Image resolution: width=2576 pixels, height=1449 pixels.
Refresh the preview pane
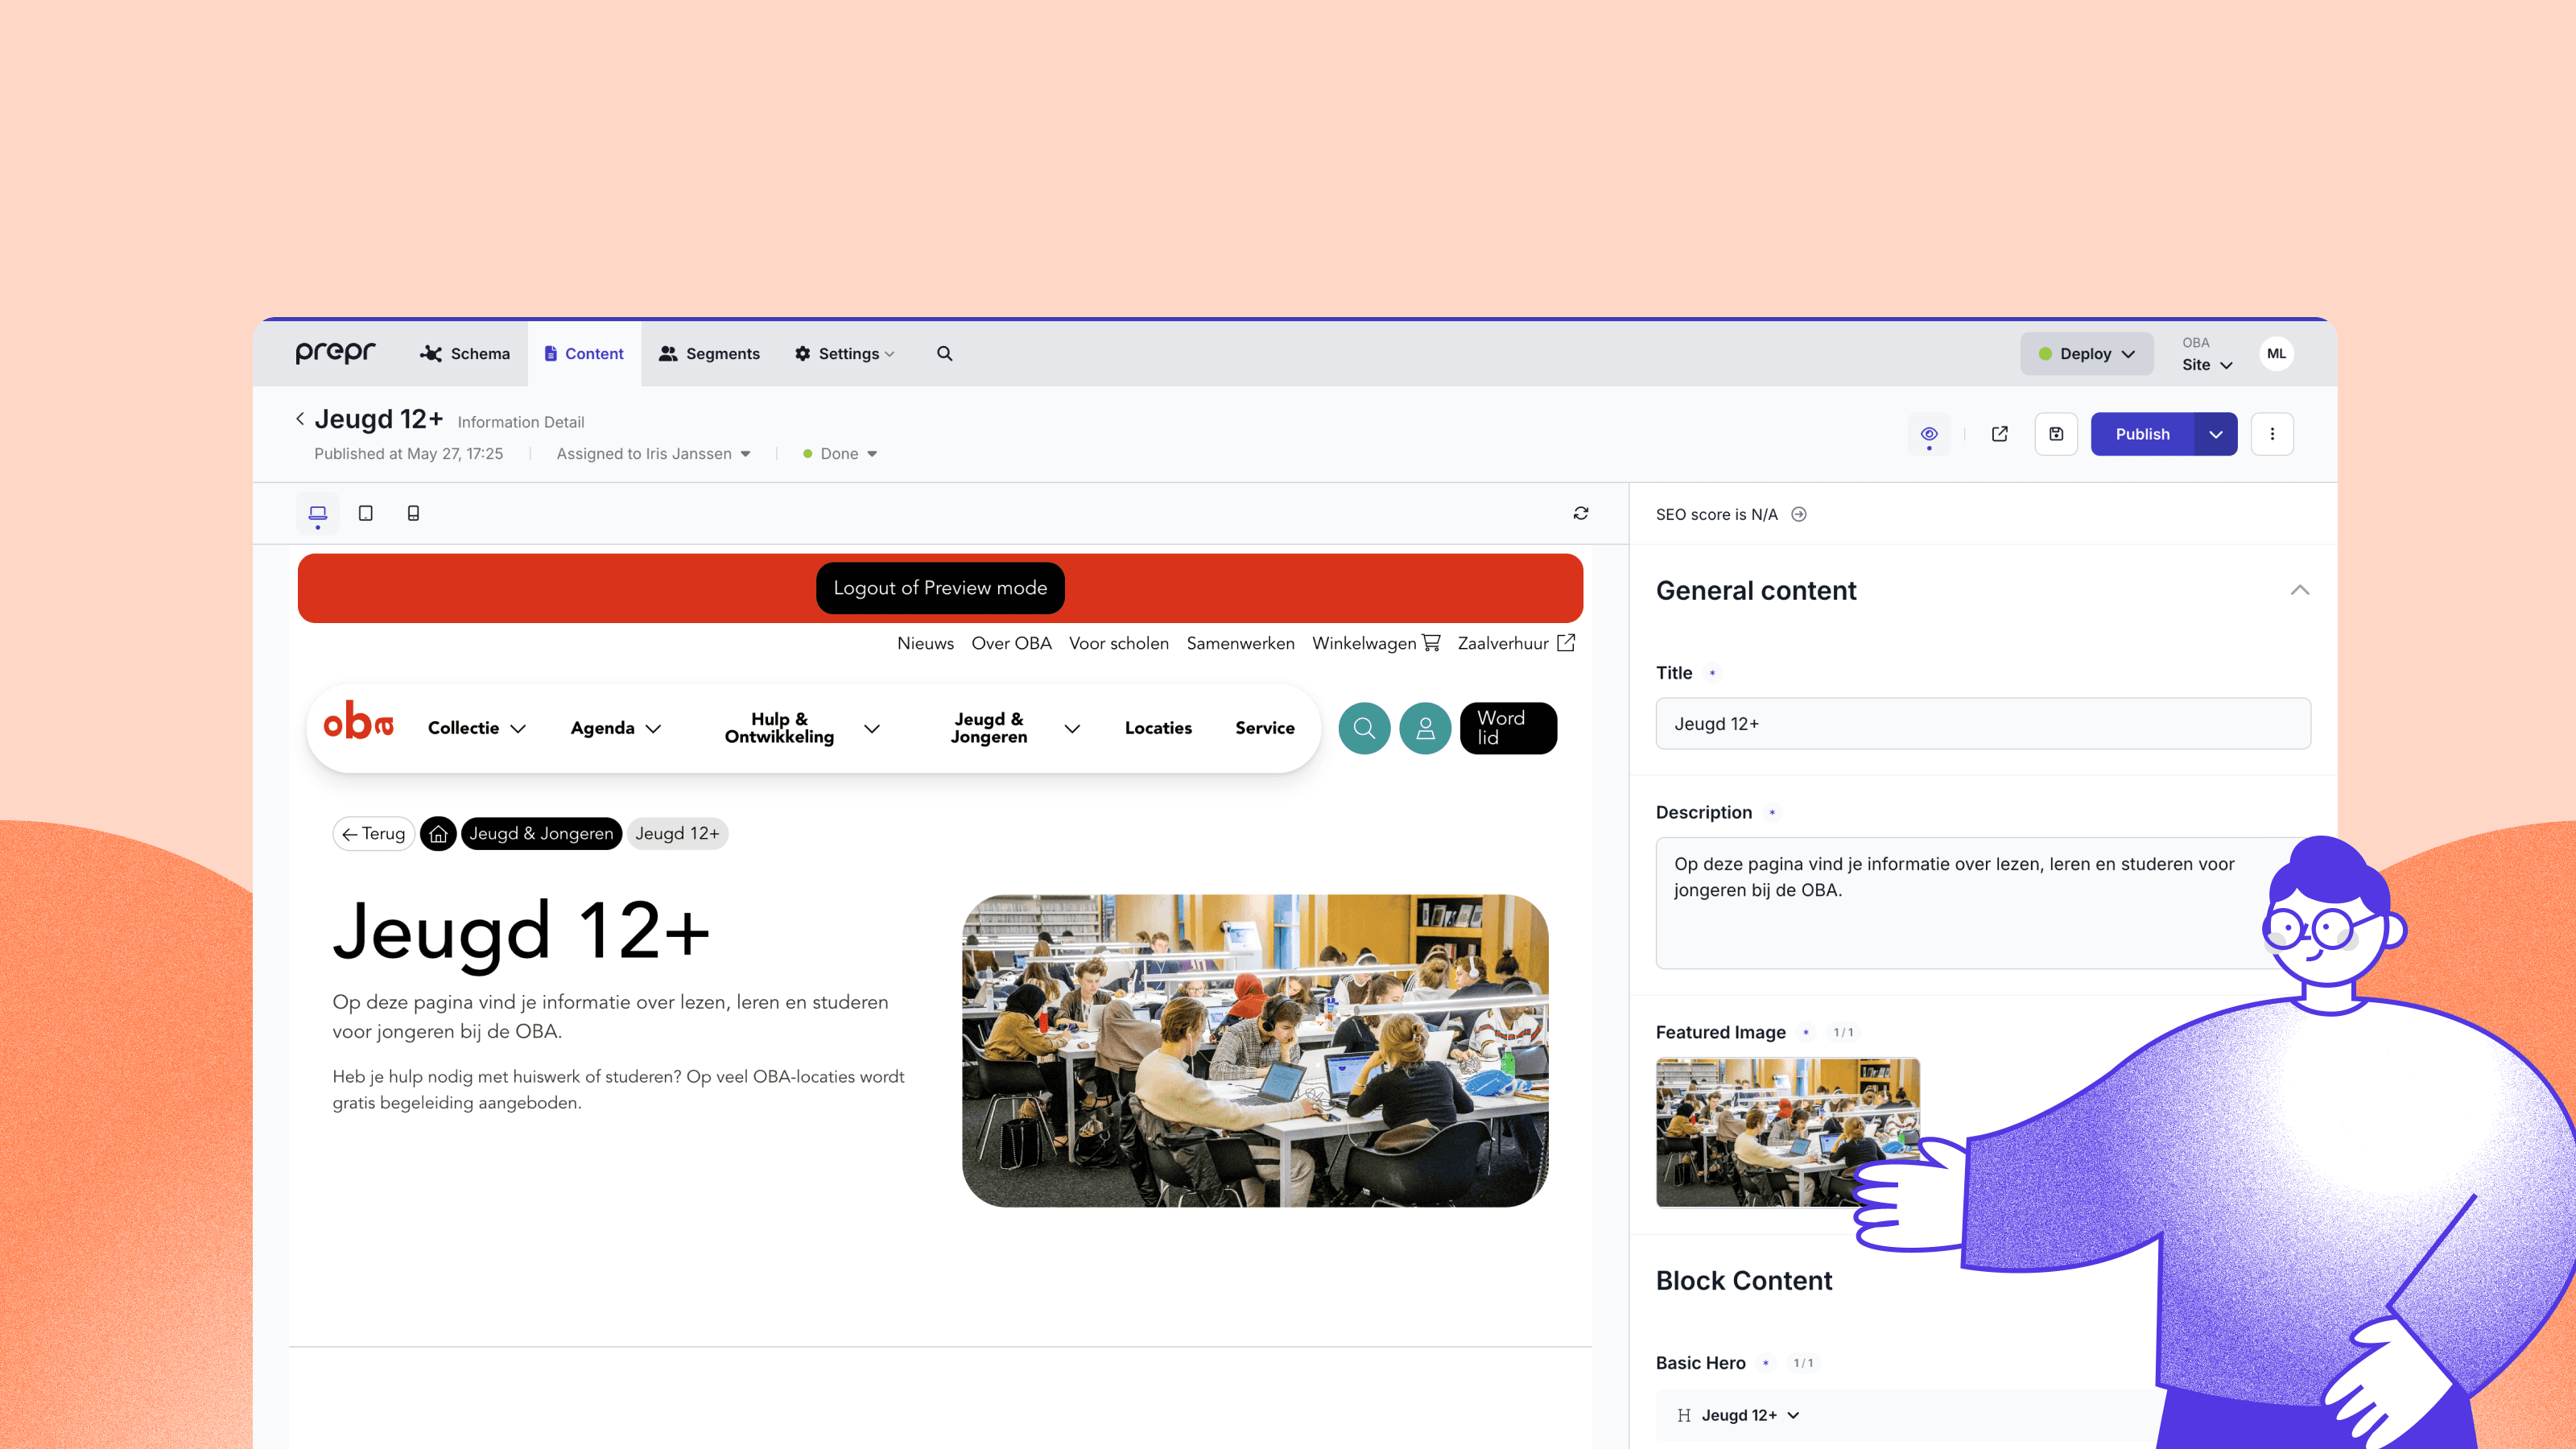pos(1581,513)
